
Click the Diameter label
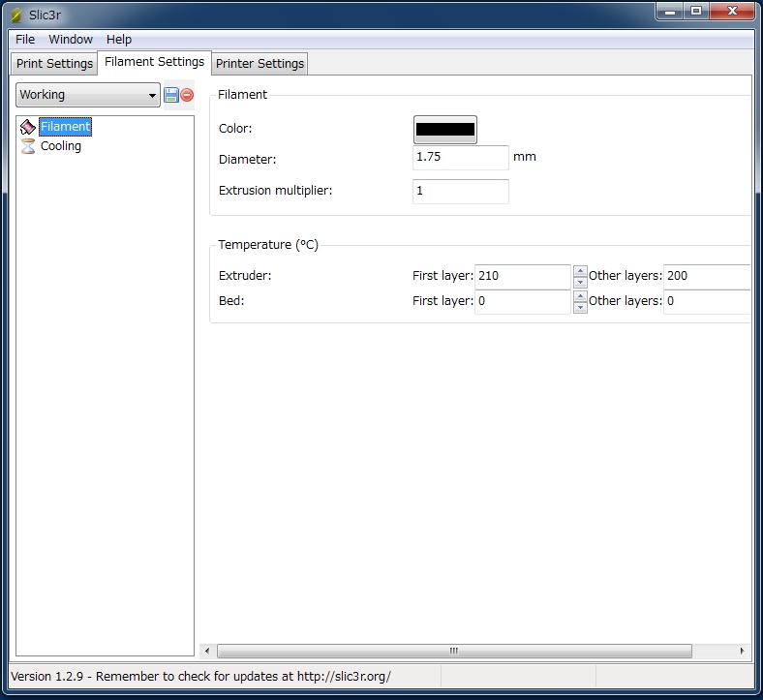pos(247,160)
